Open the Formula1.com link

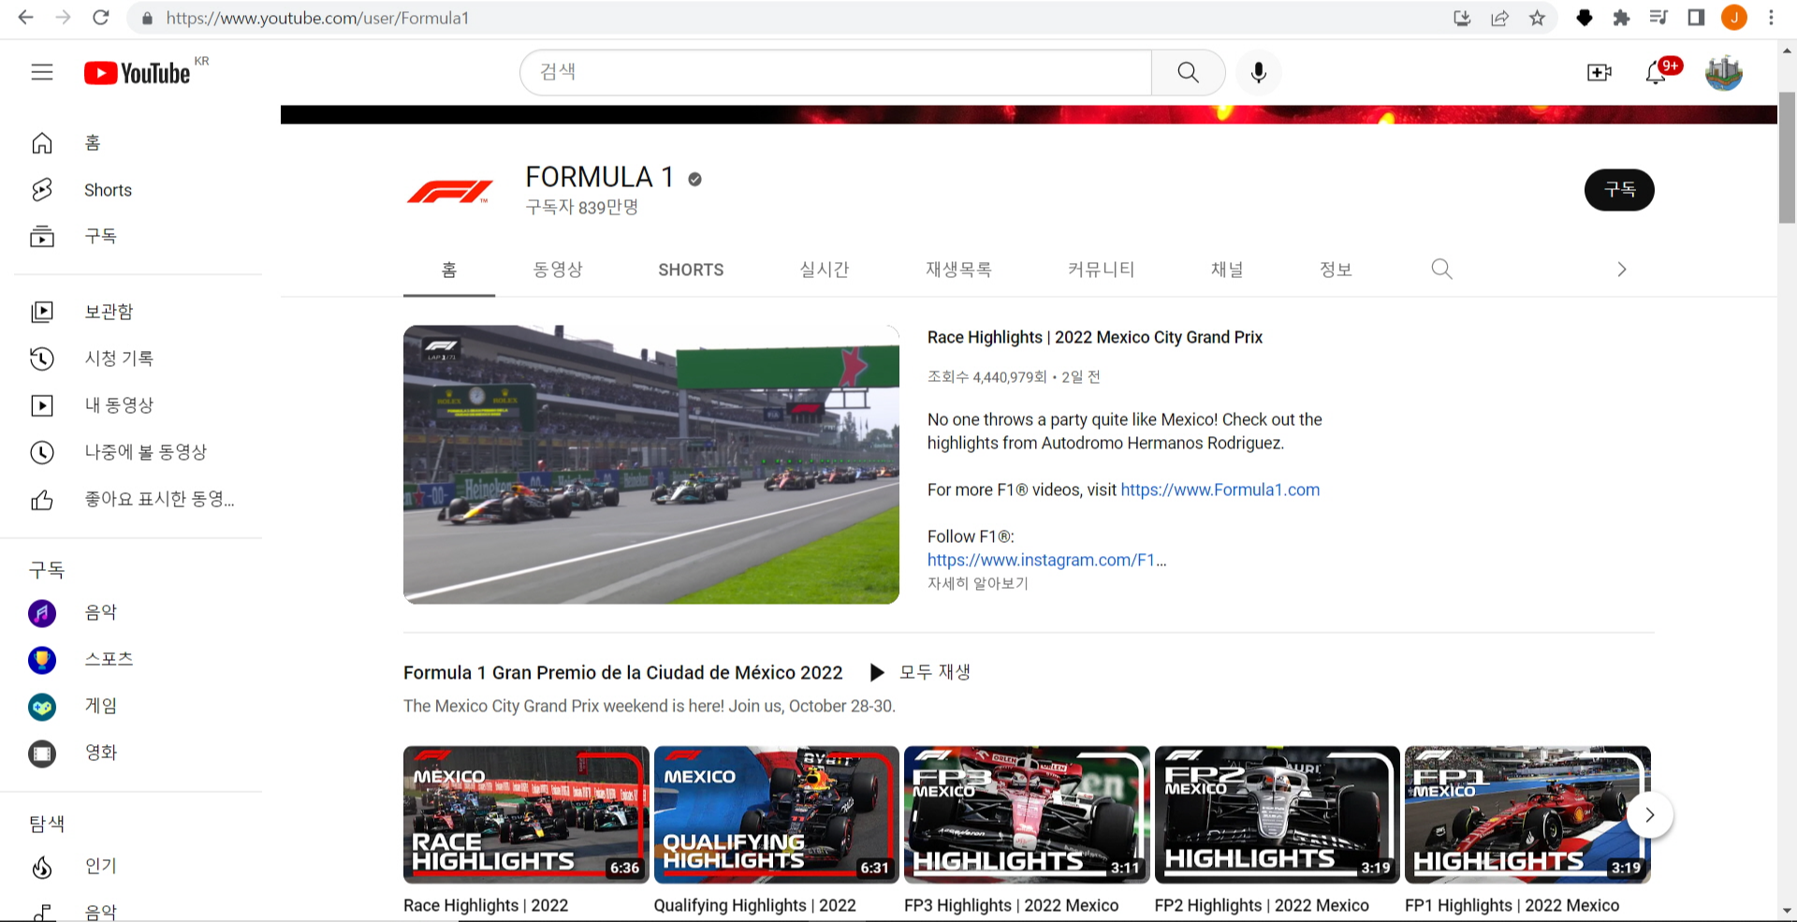tap(1220, 490)
